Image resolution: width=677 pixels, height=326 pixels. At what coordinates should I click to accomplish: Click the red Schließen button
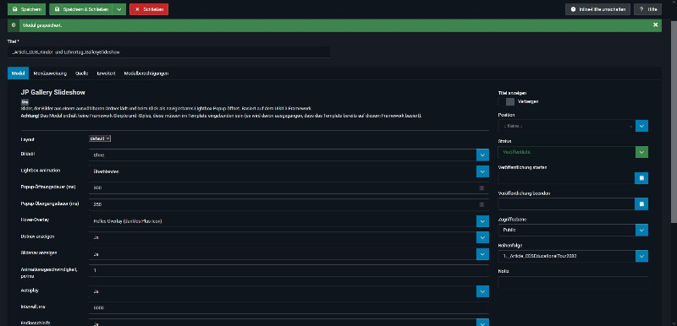pyautogui.click(x=149, y=9)
